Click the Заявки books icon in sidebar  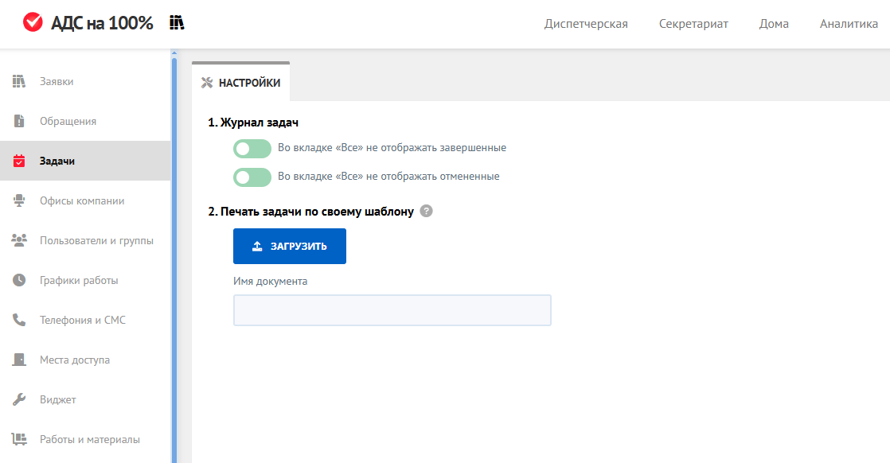click(19, 81)
